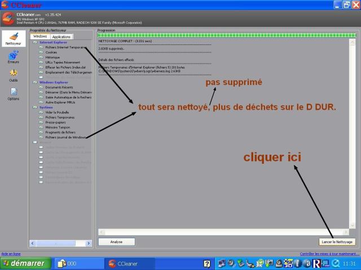Toggle the greyed Avancé group checkbox

pyautogui.click(x=35, y=142)
